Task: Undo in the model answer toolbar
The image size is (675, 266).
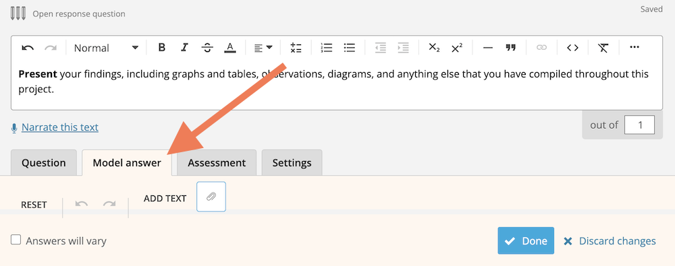Action: coord(82,203)
